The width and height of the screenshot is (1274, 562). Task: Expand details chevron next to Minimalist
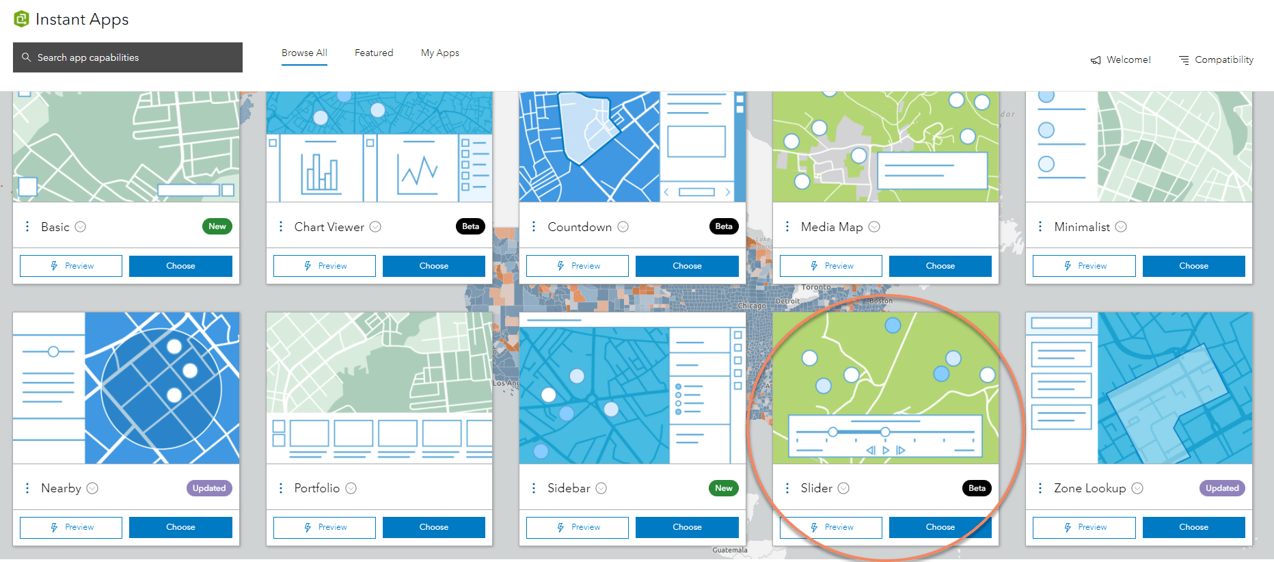(x=1121, y=227)
